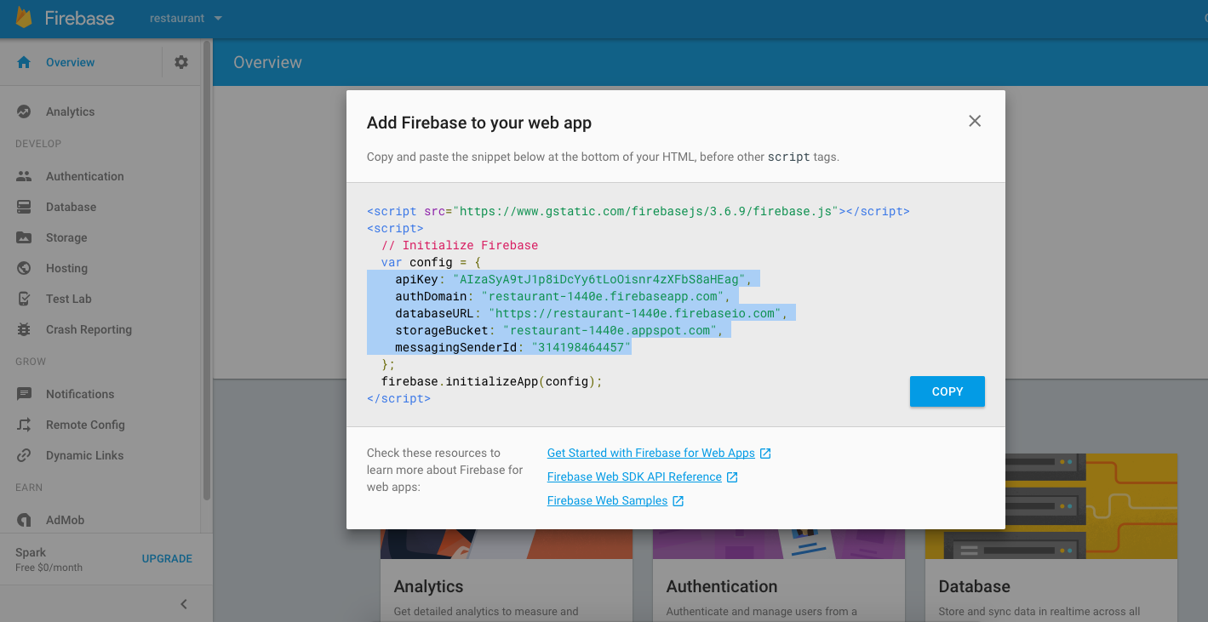
Task: Open Analytics section
Action: click(x=70, y=111)
